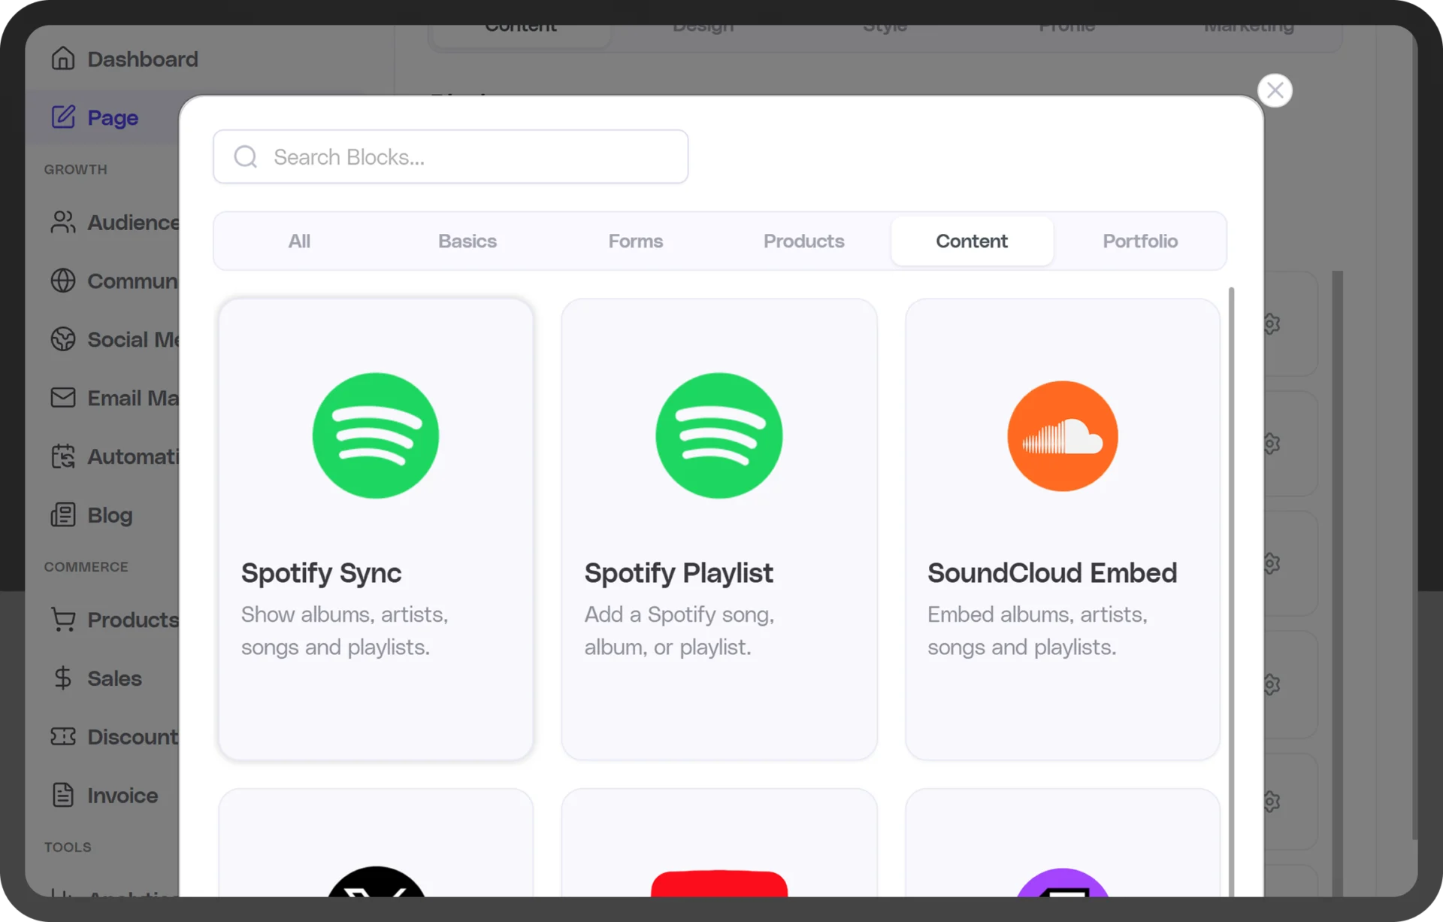1443x922 pixels.
Task: Click the Dashboard home icon
Action: coord(63,59)
